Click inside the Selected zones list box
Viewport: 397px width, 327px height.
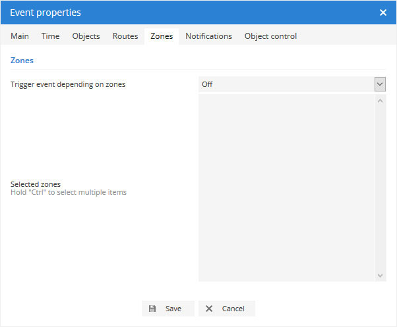pos(286,188)
